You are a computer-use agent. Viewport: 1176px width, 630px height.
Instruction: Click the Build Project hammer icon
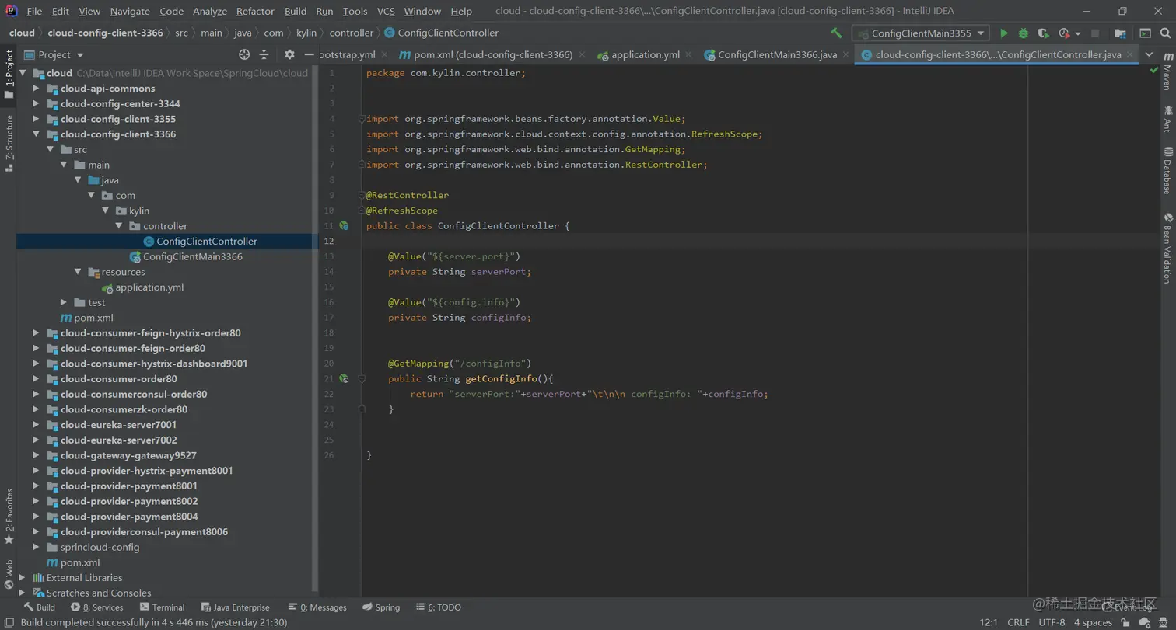tap(836, 33)
